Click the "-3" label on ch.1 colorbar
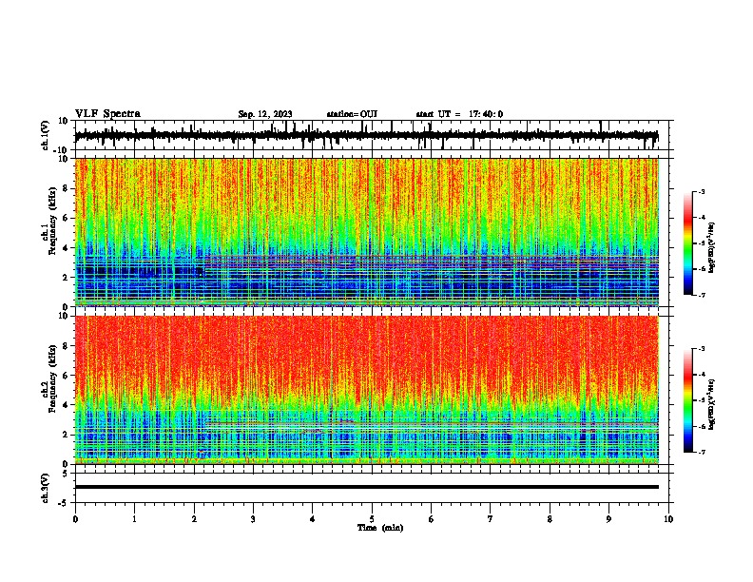This screenshot has height=582, width=753. tap(701, 192)
